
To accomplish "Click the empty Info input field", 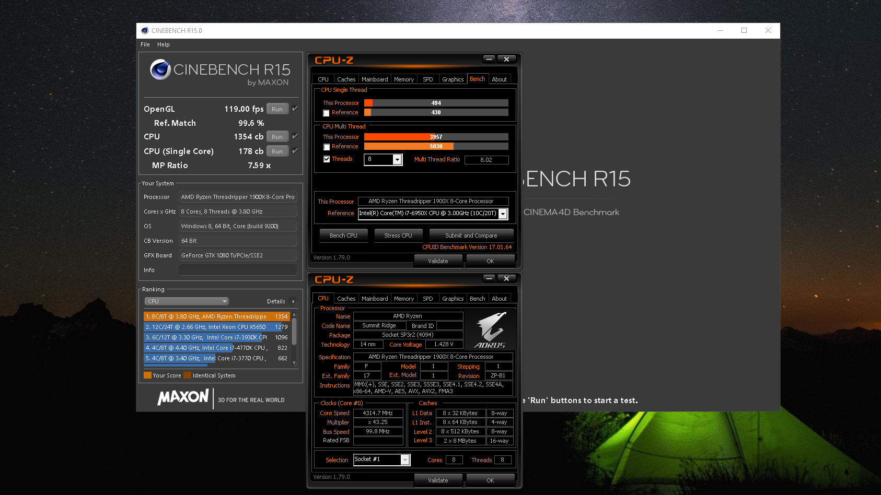I will click(x=238, y=270).
